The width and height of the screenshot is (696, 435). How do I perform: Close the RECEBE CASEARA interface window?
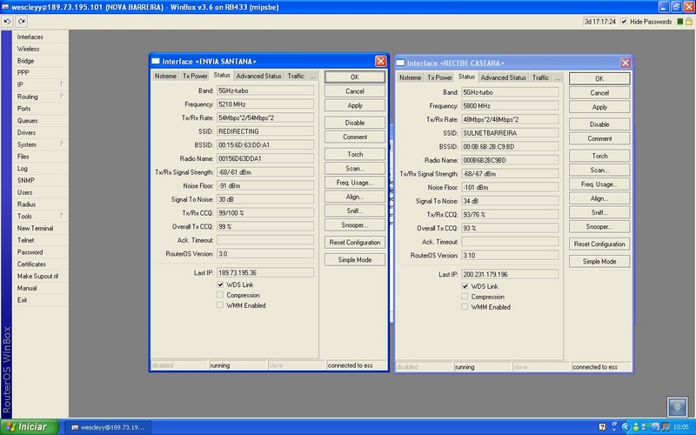coord(626,63)
